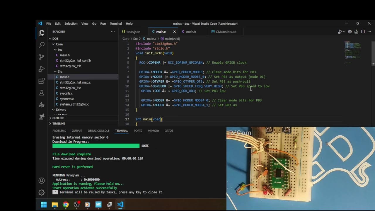Viewport: 375px width, 211px height.
Task: Show the PROBLEMS panel tab
Action: [x=59, y=131]
